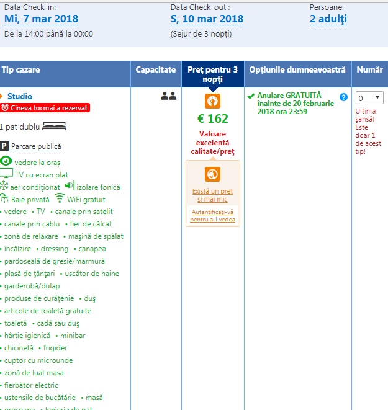Image resolution: width=388 pixels, height=410 pixels.
Task: Click the air conditioning snowflake icon
Action: click(4, 187)
